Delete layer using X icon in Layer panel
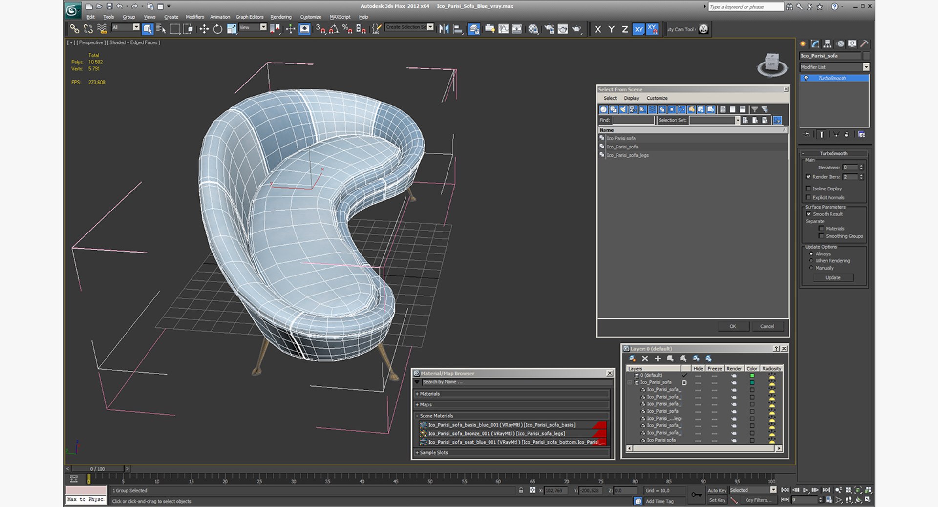The image size is (938, 507). (645, 359)
